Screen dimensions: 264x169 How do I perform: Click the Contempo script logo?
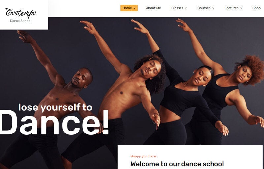click(x=21, y=13)
